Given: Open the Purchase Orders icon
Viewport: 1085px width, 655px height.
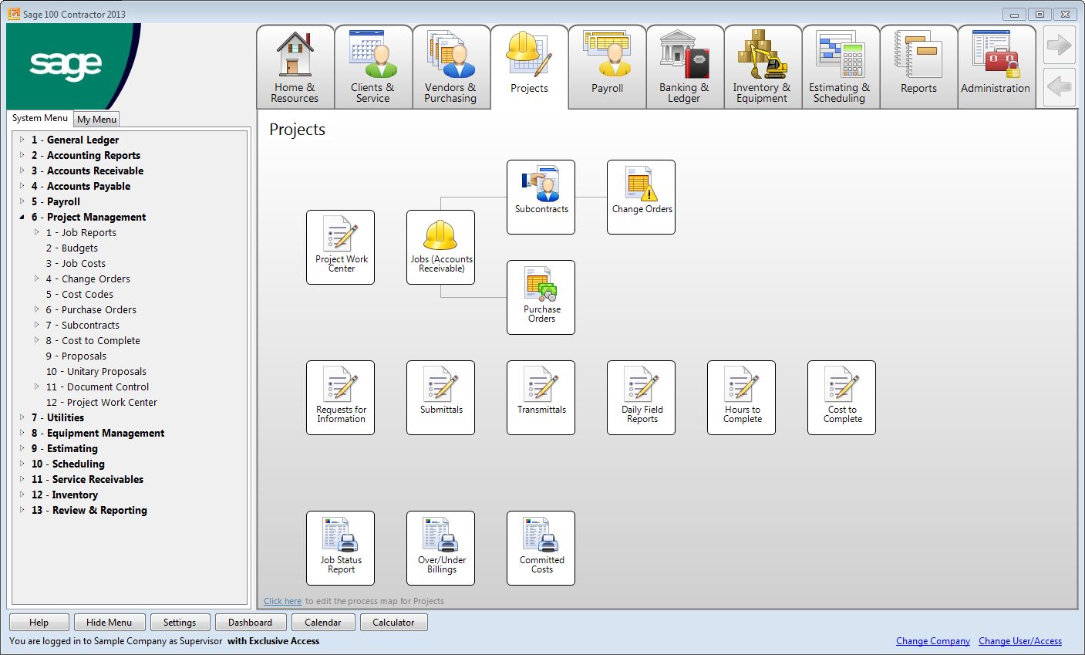Looking at the screenshot, I should 541,297.
